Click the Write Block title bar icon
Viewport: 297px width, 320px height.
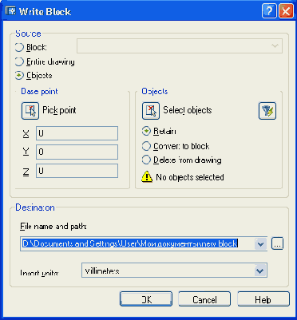pyautogui.click(x=11, y=11)
